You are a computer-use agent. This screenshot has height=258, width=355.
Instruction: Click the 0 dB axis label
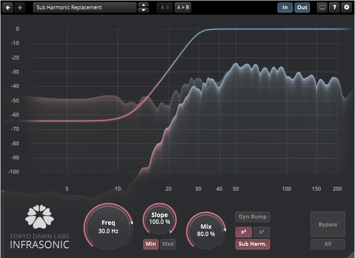pyautogui.click(x=18, y=29)
